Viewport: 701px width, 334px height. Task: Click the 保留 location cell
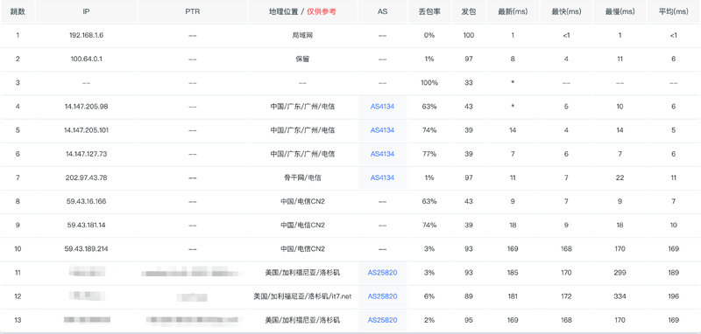(302, 59)
